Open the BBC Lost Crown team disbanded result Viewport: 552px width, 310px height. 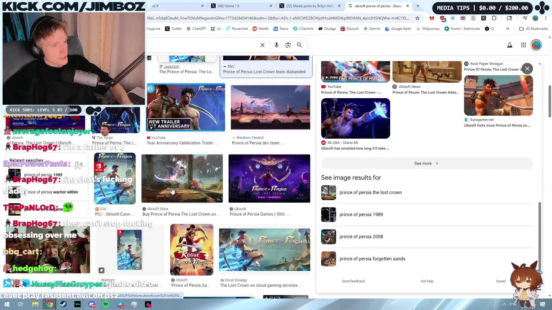pos(266,66)
